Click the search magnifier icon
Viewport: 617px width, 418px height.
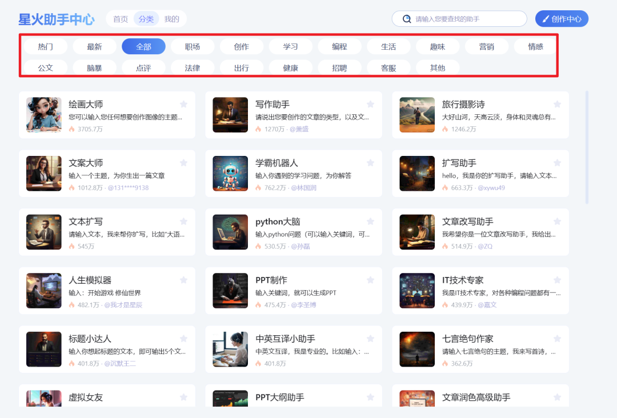click(x=407, y=19)
